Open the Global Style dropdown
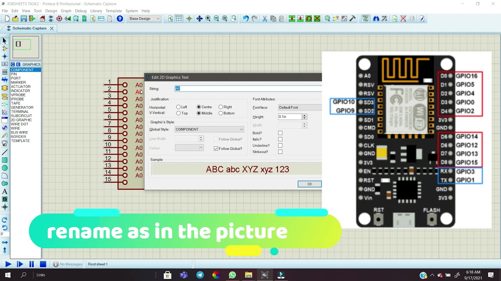 click(x=209, y=130)
